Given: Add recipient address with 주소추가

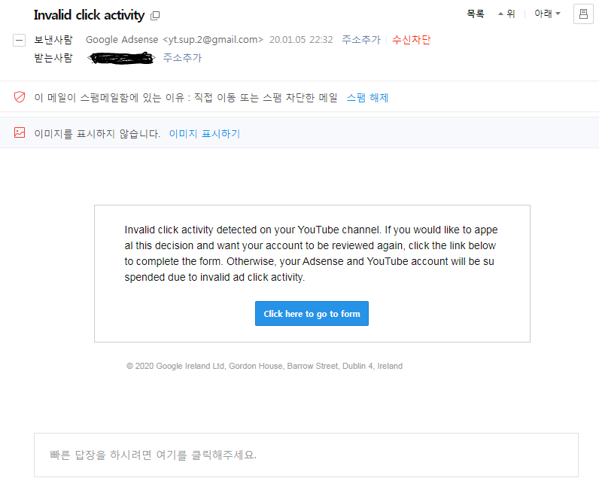Looking at the screenshot, I should click(182, 58).
